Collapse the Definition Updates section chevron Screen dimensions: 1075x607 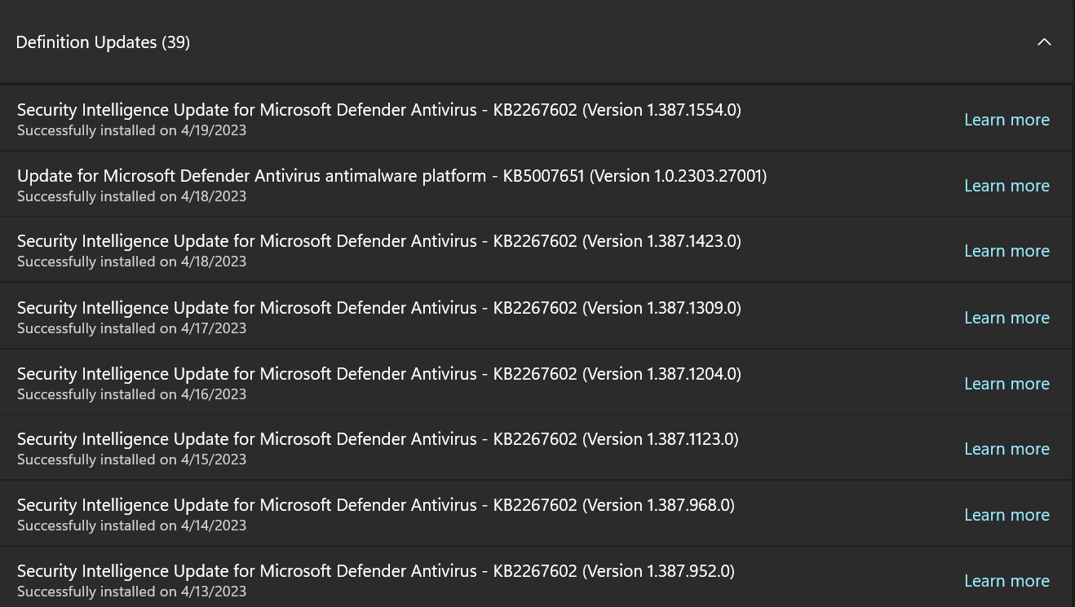pyautogui.click(x=1044, y=42)
